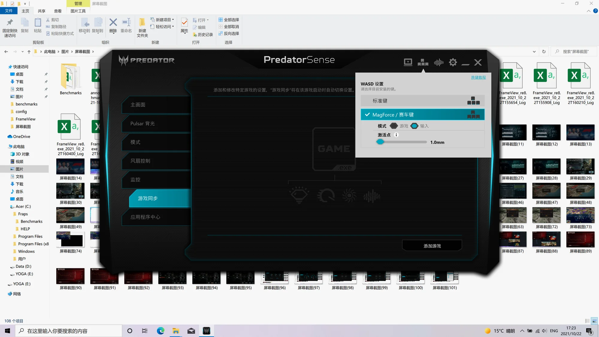Switch to large icons view in status bar

coord(595,321)
